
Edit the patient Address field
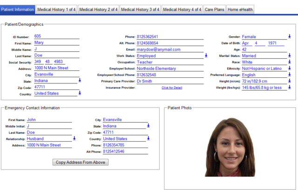pyautogui.click(x=57, y=68)
